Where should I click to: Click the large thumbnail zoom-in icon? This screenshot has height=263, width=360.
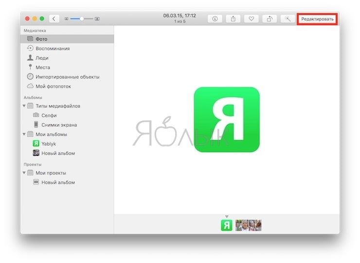tap(97, 19)
